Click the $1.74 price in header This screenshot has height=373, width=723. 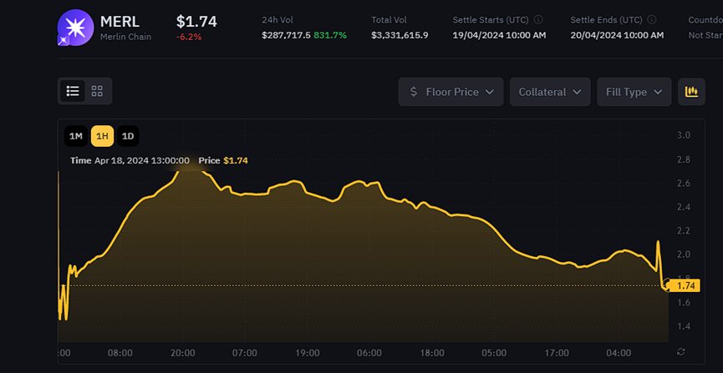pos(196,21)
